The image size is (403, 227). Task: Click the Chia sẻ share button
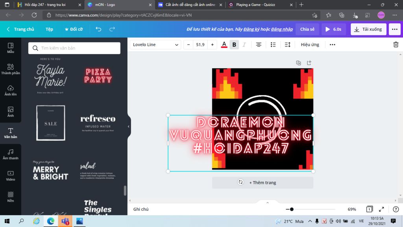(307, 29)
